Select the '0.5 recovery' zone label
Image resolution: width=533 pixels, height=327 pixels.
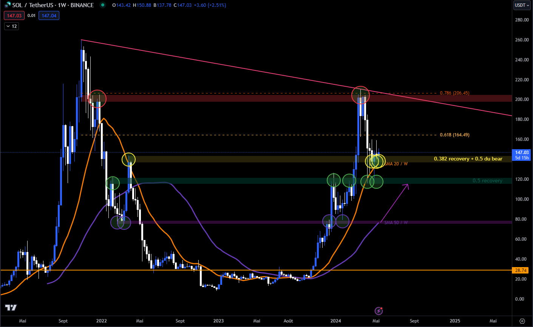tap(487, 181)
